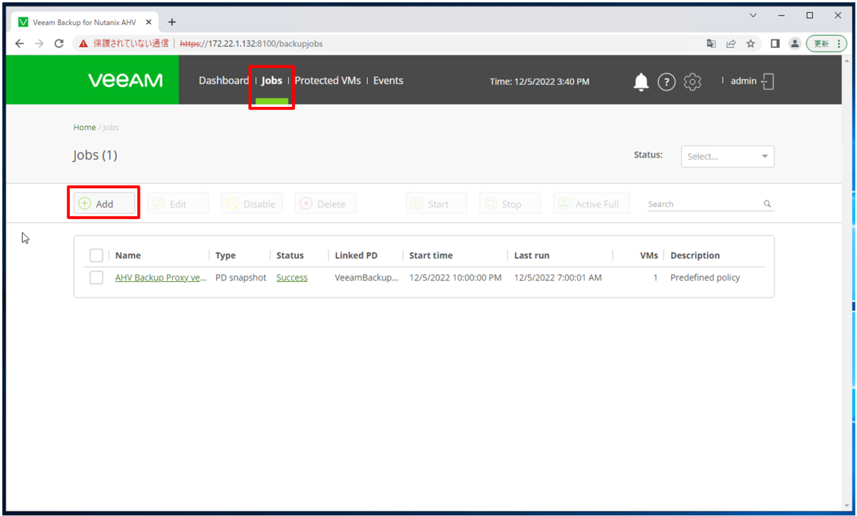Open the AHV Backup Proxy job link
The image size is (857, 516).
pyautogui.click(x=161, y=278)
